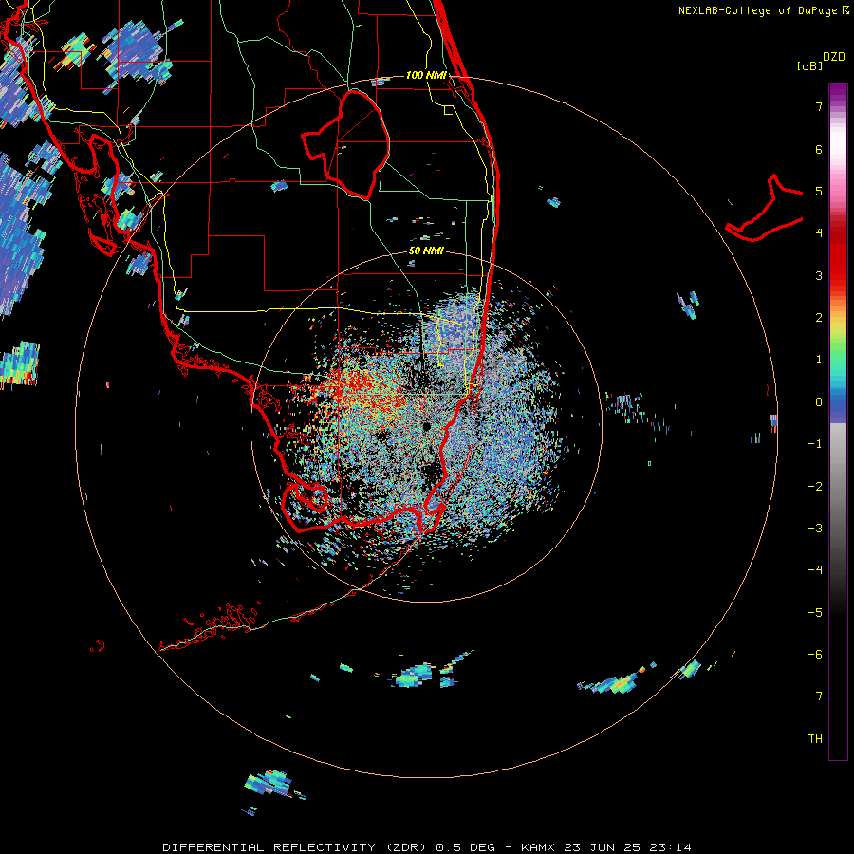Click the 0 tick label on color scale
Viewport: 854px width, 854px height.
[819, 402]
